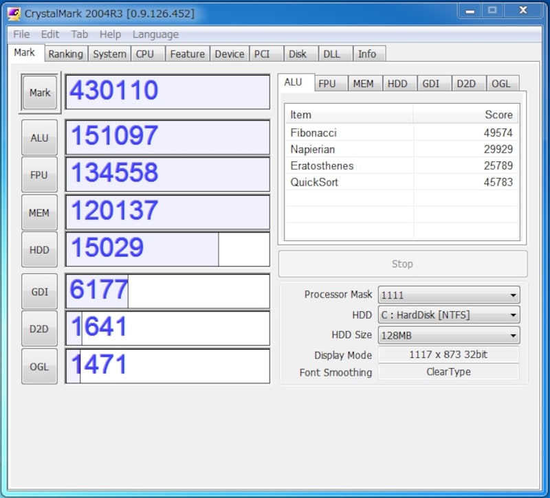Switch to the System tab
The width and height of the screenshot is (550, 498).
pos(109,54)
